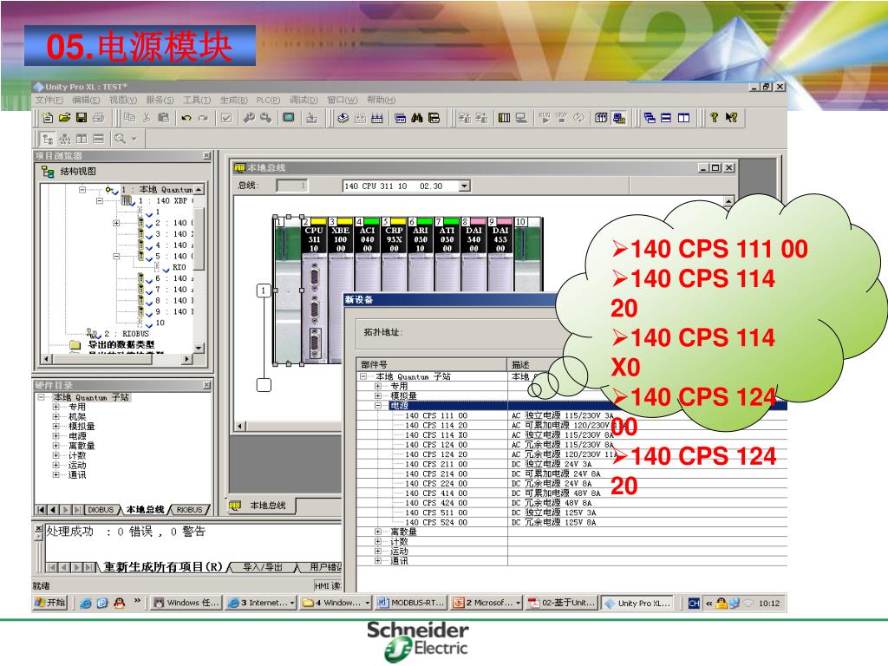
Task: Click the Redo arrow icon
Action: click(203, 118)
